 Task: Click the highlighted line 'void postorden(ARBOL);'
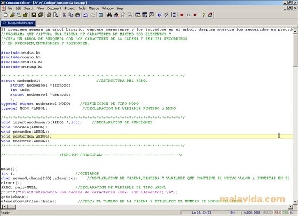pos(26,136)
